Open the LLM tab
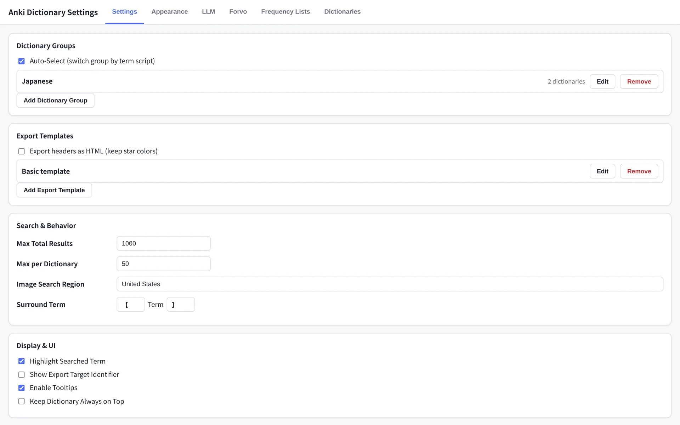Image resolution: width=680 pixels, height=425 pixels. 208,12
